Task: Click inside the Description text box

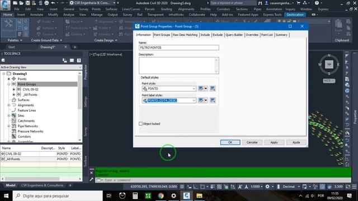Action: point(179,65)
